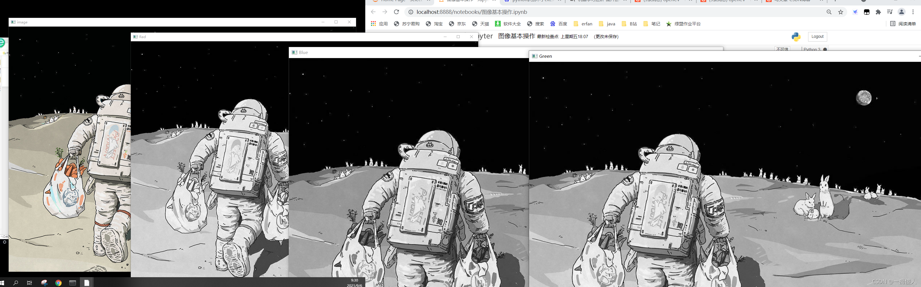
Task: Switch to the 写文章-CSDN博客 browser tab
Action: tap(794, 1)
